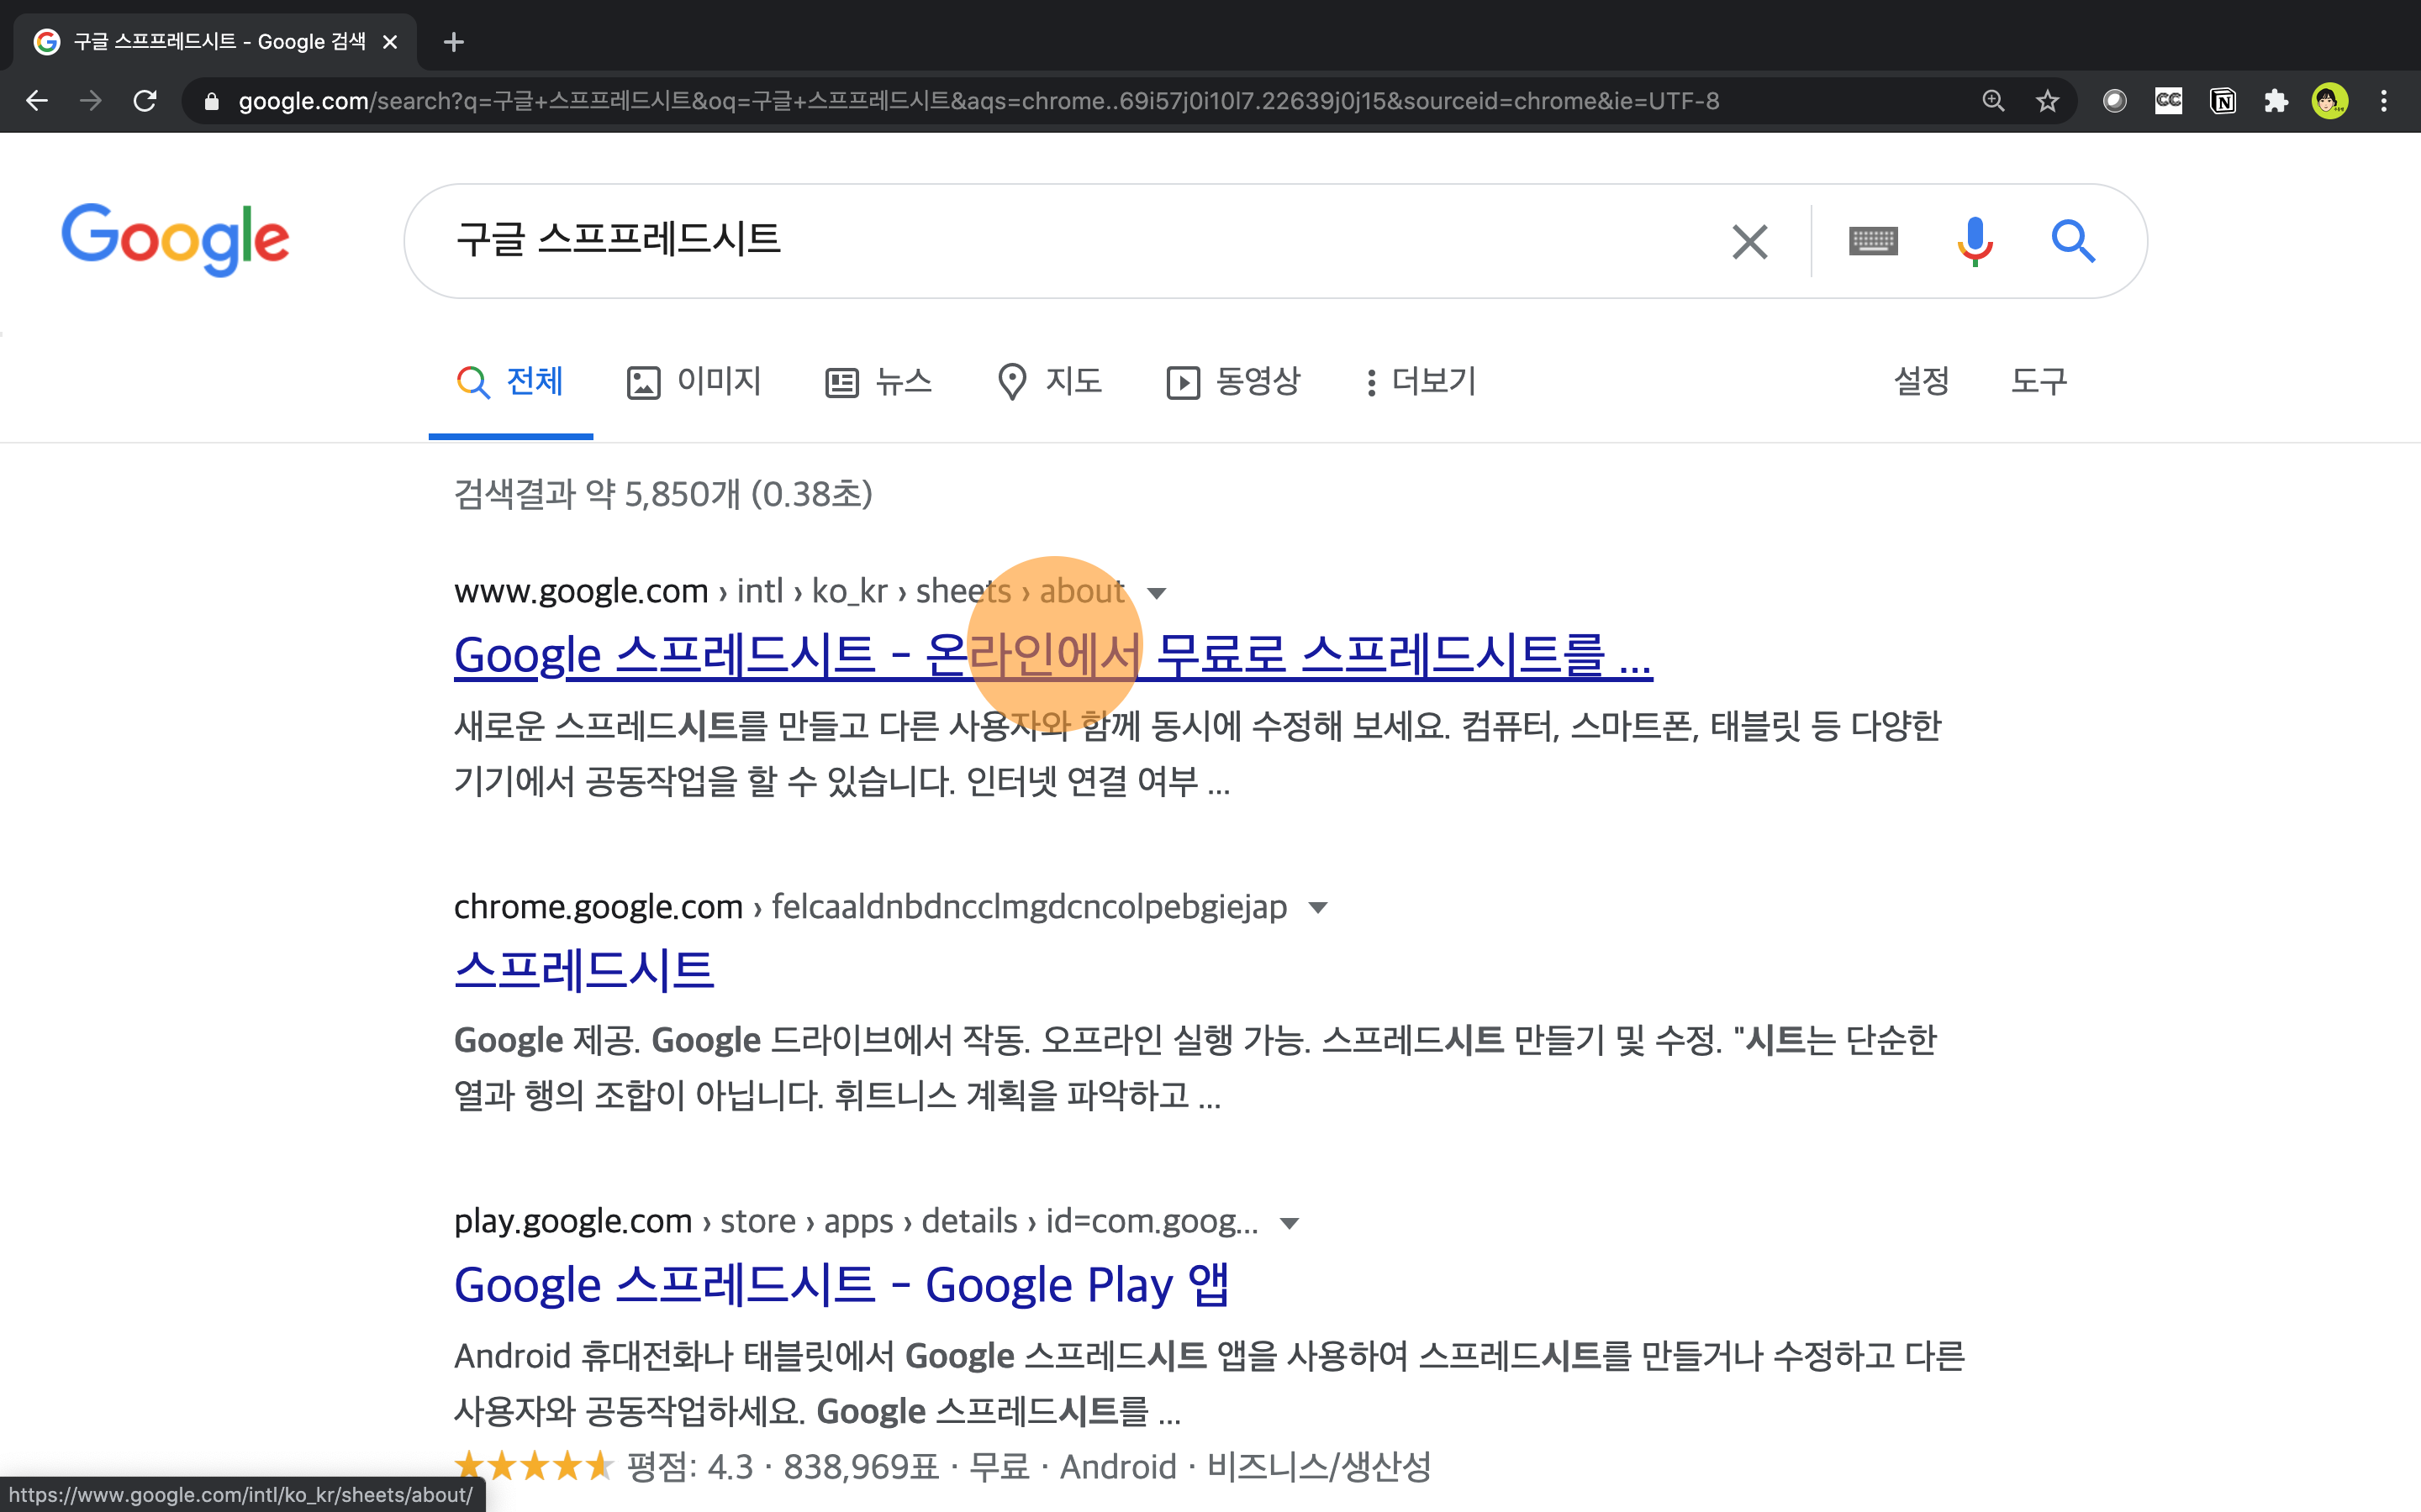Start voice search with the microphone icon
This screenshot has height=1512, width=2421.
pos(1974,241)
